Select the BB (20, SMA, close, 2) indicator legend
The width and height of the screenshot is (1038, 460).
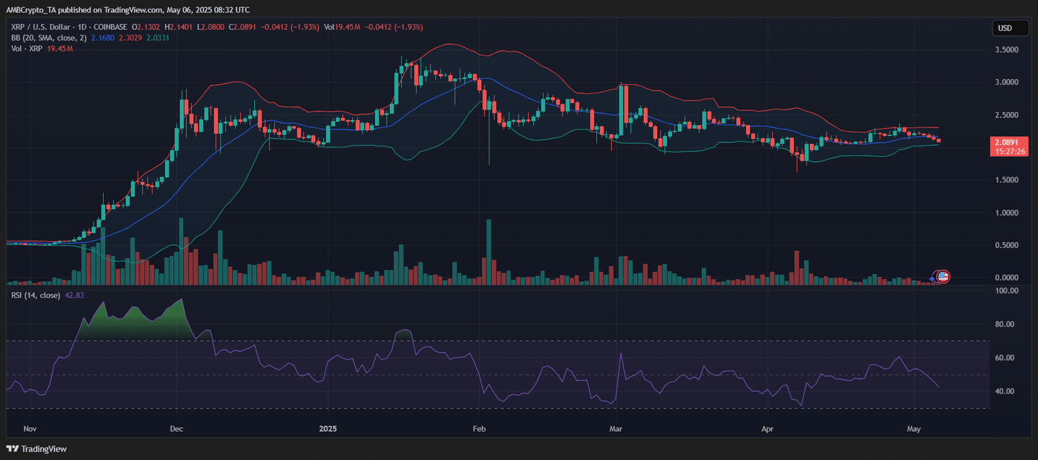[x=49, y=38]
